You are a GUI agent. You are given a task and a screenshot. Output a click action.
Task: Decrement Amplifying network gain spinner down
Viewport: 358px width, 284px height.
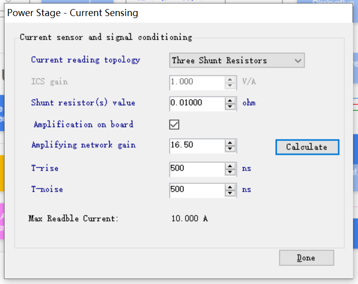[x=230, y=149]
